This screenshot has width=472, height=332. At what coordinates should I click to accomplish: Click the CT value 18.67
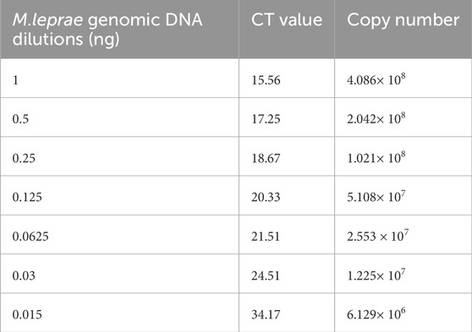[266, 158]
